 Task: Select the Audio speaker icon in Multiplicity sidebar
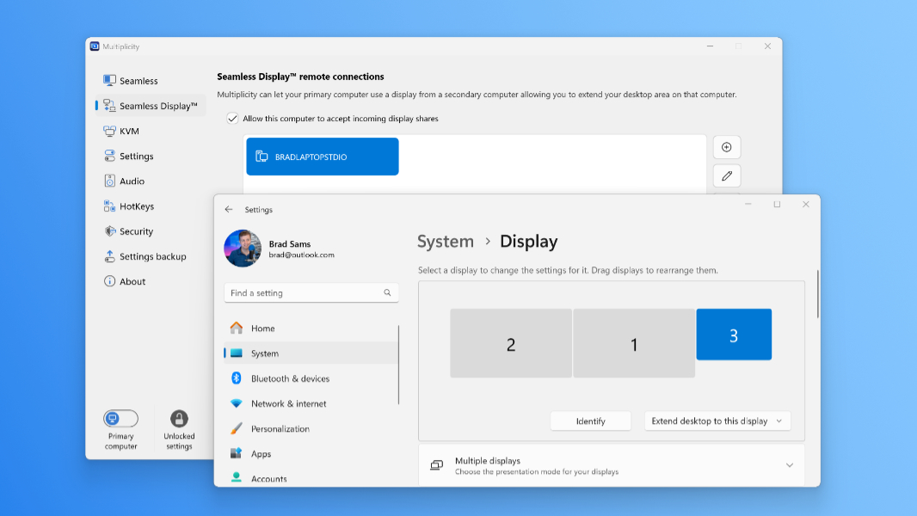(x=110, y=181)
